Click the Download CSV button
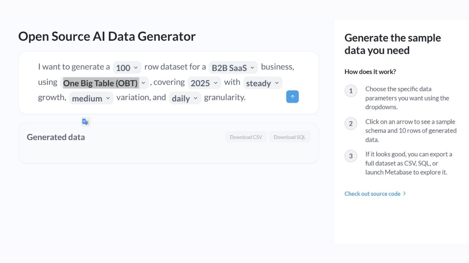469x263 pixels. click(x=245, y=137)
